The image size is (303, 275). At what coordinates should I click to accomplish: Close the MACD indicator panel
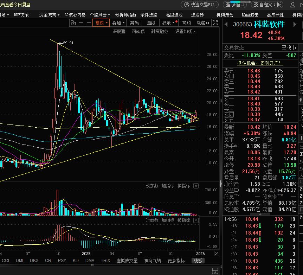tap(196, 220)
